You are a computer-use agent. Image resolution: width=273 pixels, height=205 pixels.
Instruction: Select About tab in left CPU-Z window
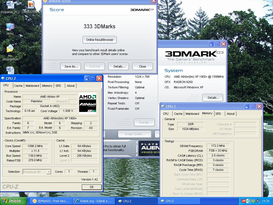click(70, 86)
